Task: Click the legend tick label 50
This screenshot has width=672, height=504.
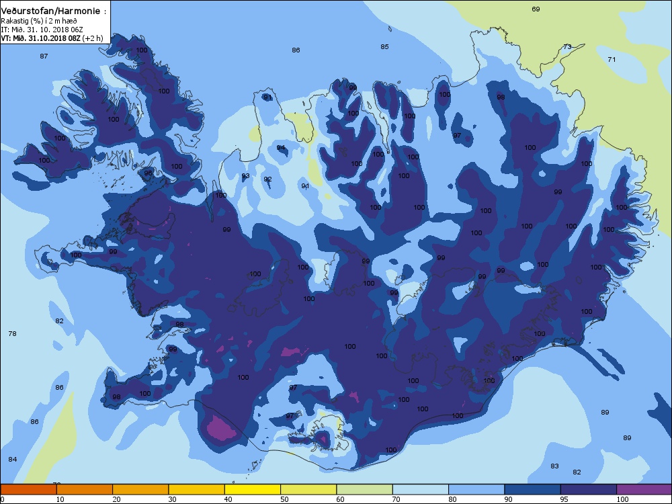Action: (x=284, y=499)
